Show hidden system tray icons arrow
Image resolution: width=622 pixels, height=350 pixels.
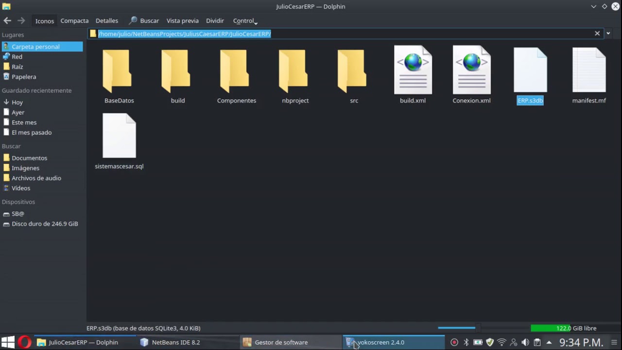tap(549, 342)
